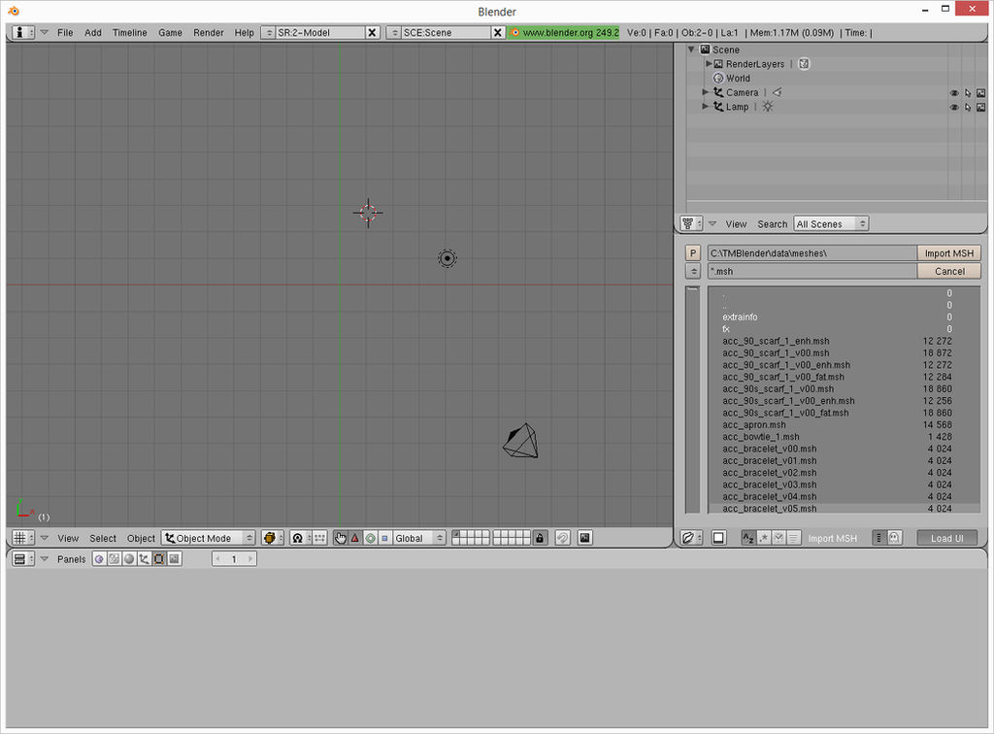Screen dimensions: 994x734
Task: Select the Shading panel sphere icon
Action: pyautogui.click(x=129, y=558)
